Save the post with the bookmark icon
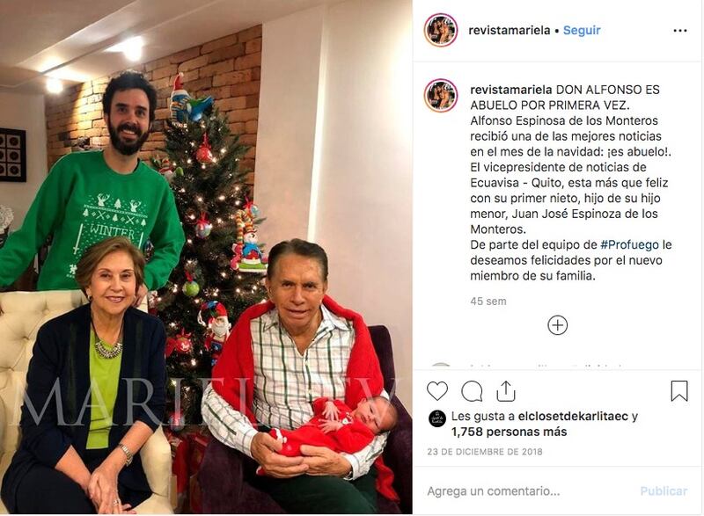Viewport: 704px width, 516px height. tap(679, 391)
